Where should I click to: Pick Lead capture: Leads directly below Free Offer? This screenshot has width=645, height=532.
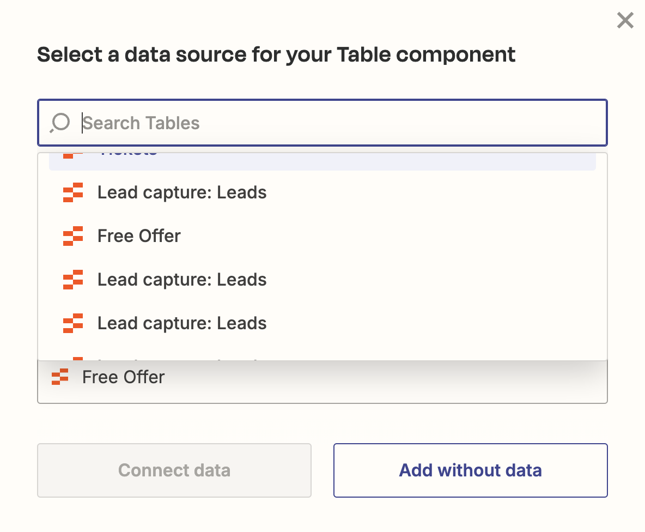click(182, 280)
